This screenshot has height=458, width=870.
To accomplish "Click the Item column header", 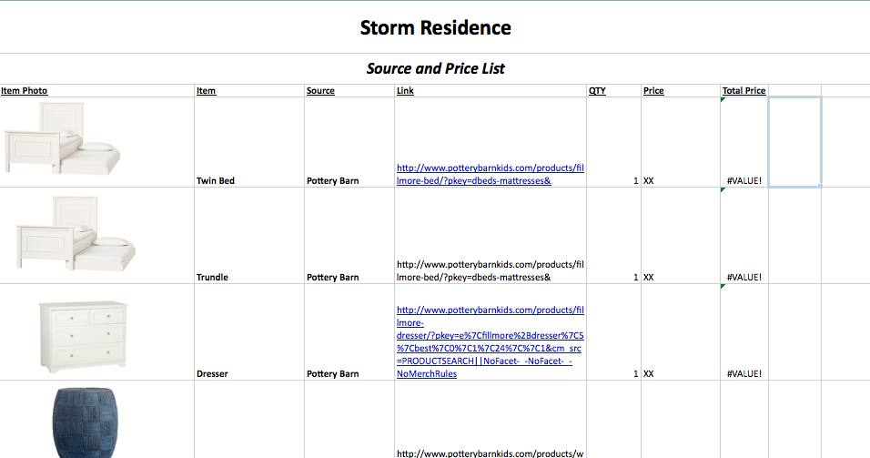I will click(x=206, y=90).
